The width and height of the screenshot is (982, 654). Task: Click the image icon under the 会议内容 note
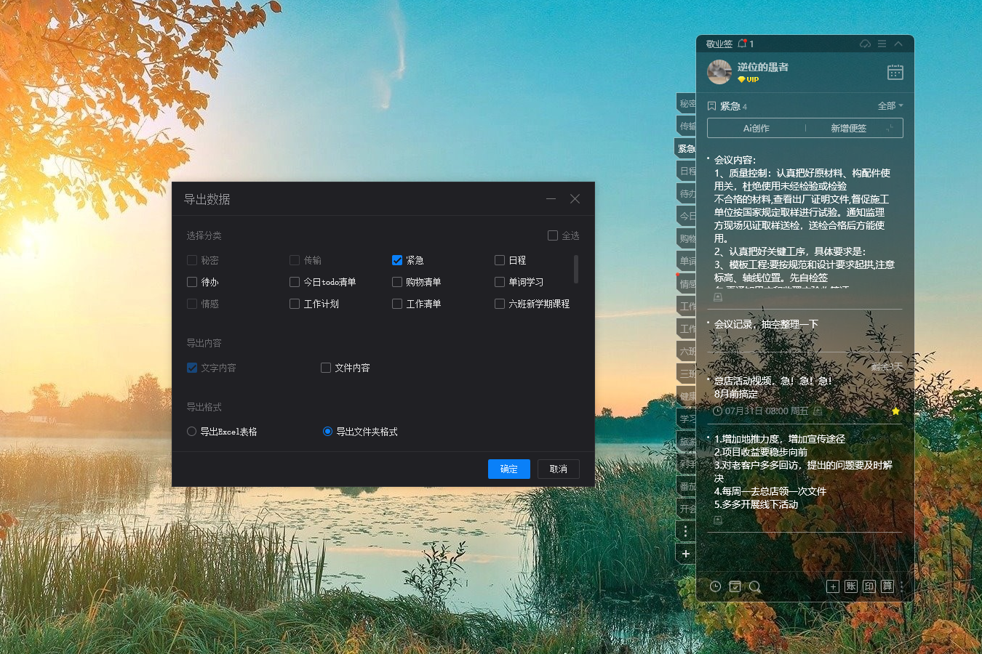point(718,297)
